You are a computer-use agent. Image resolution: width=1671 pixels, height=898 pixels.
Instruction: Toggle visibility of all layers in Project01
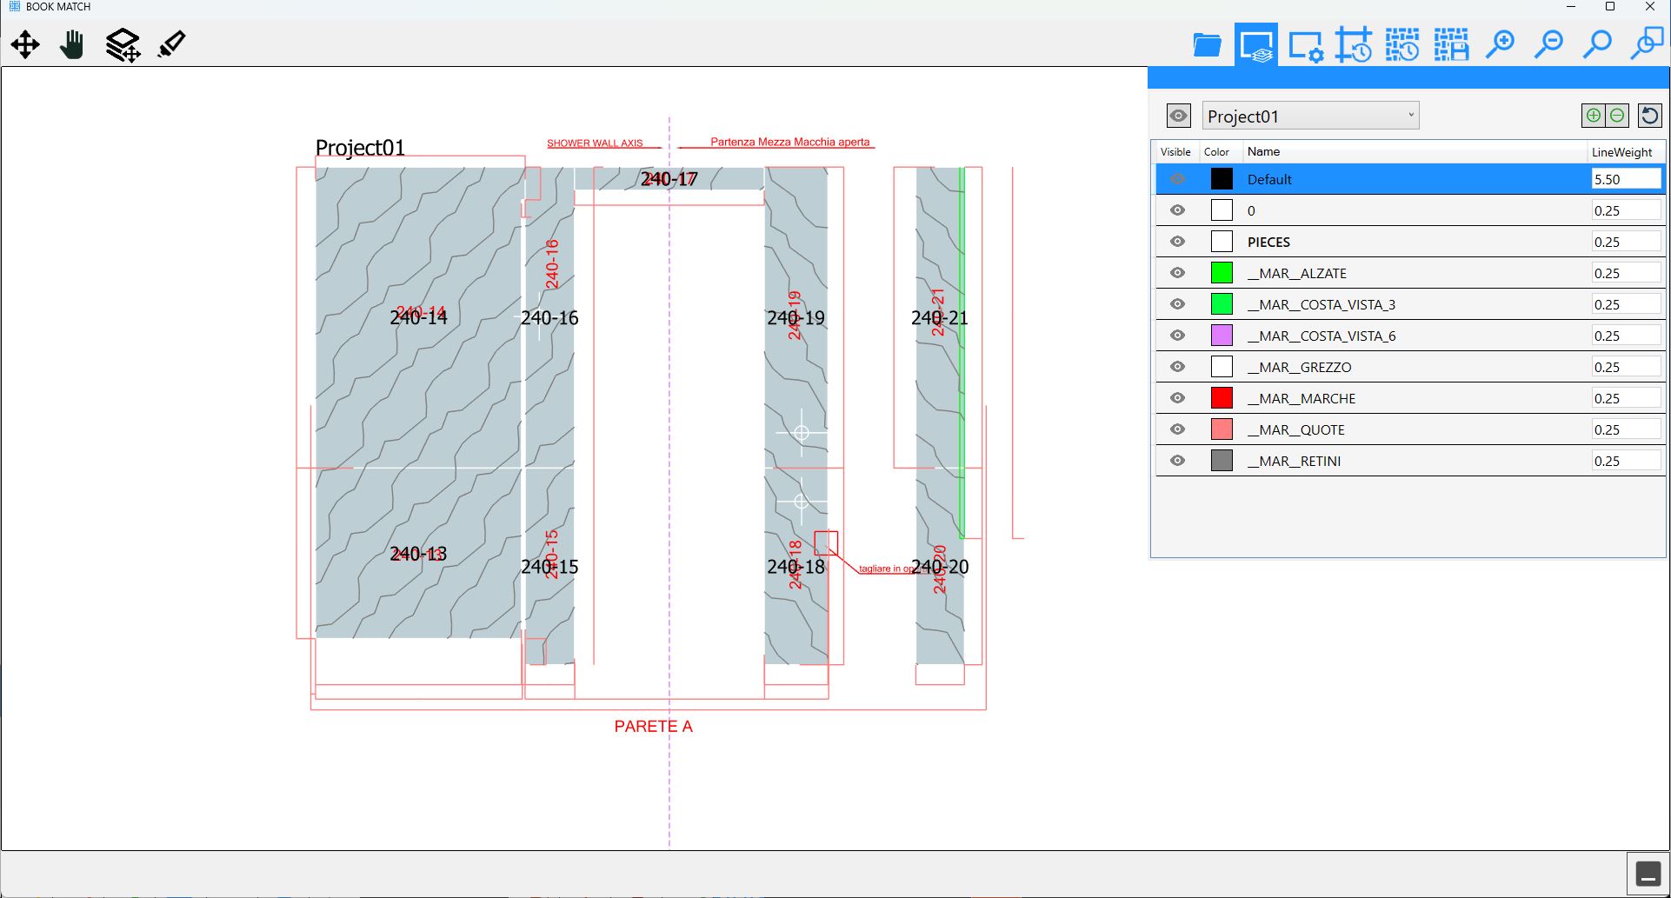point(1178,116)
